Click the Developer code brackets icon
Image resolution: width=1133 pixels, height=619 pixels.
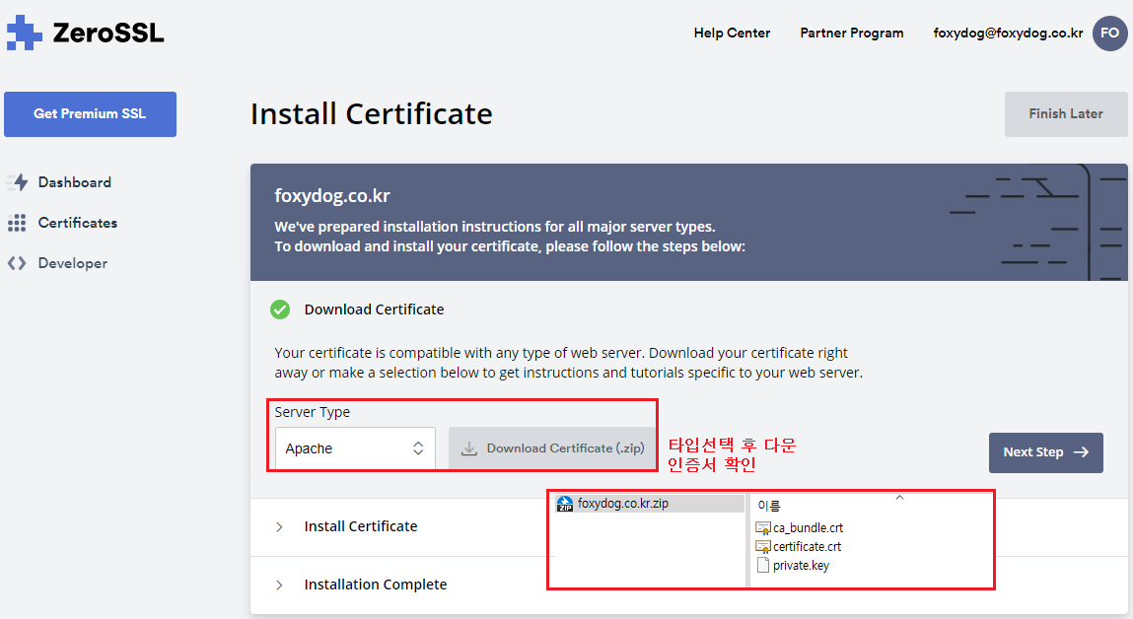pyautogui.click(x=17, y=263)
